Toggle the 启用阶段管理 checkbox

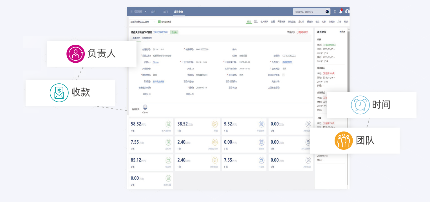(x=283, y=75)
